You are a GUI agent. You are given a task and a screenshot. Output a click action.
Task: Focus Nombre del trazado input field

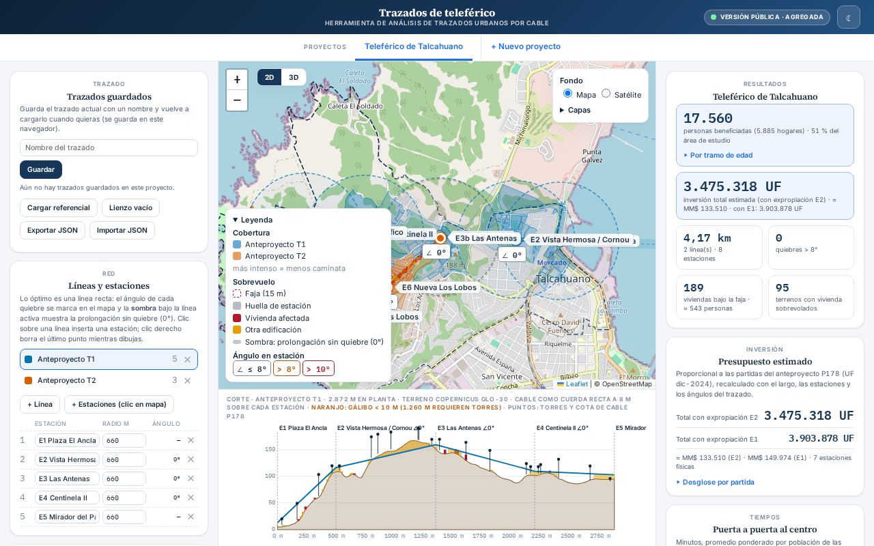pyautogui.click(x=109, y=147)
